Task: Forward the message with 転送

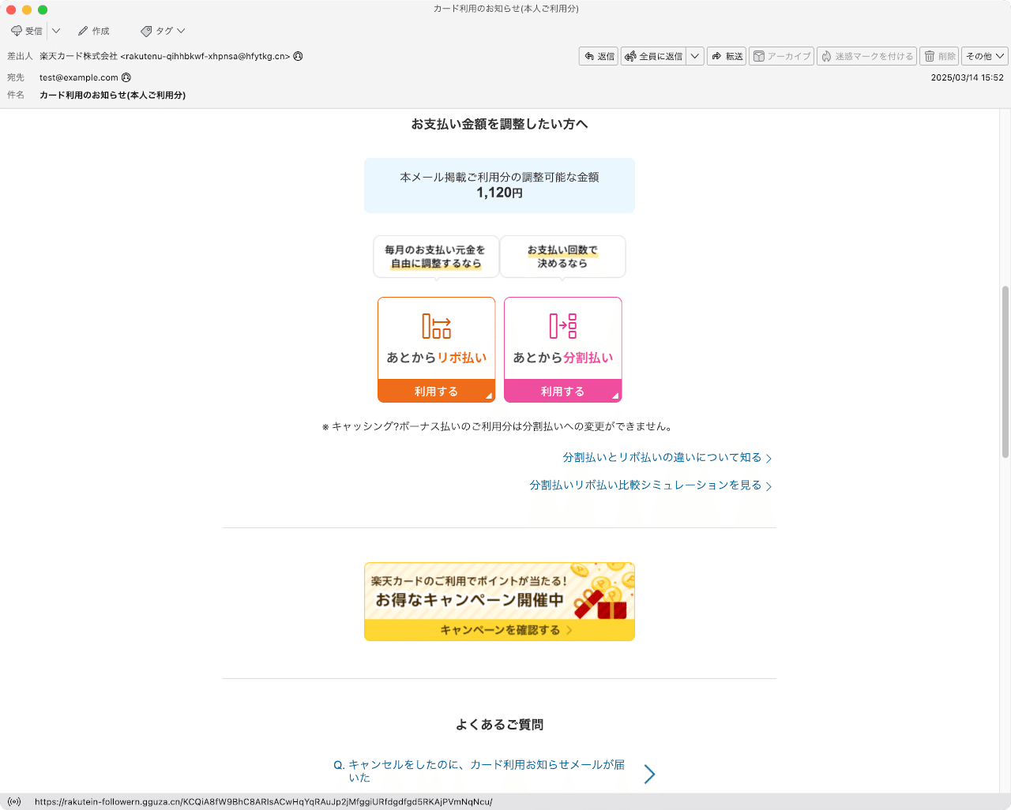Action: pyautogui.click(x=726, y=56)
